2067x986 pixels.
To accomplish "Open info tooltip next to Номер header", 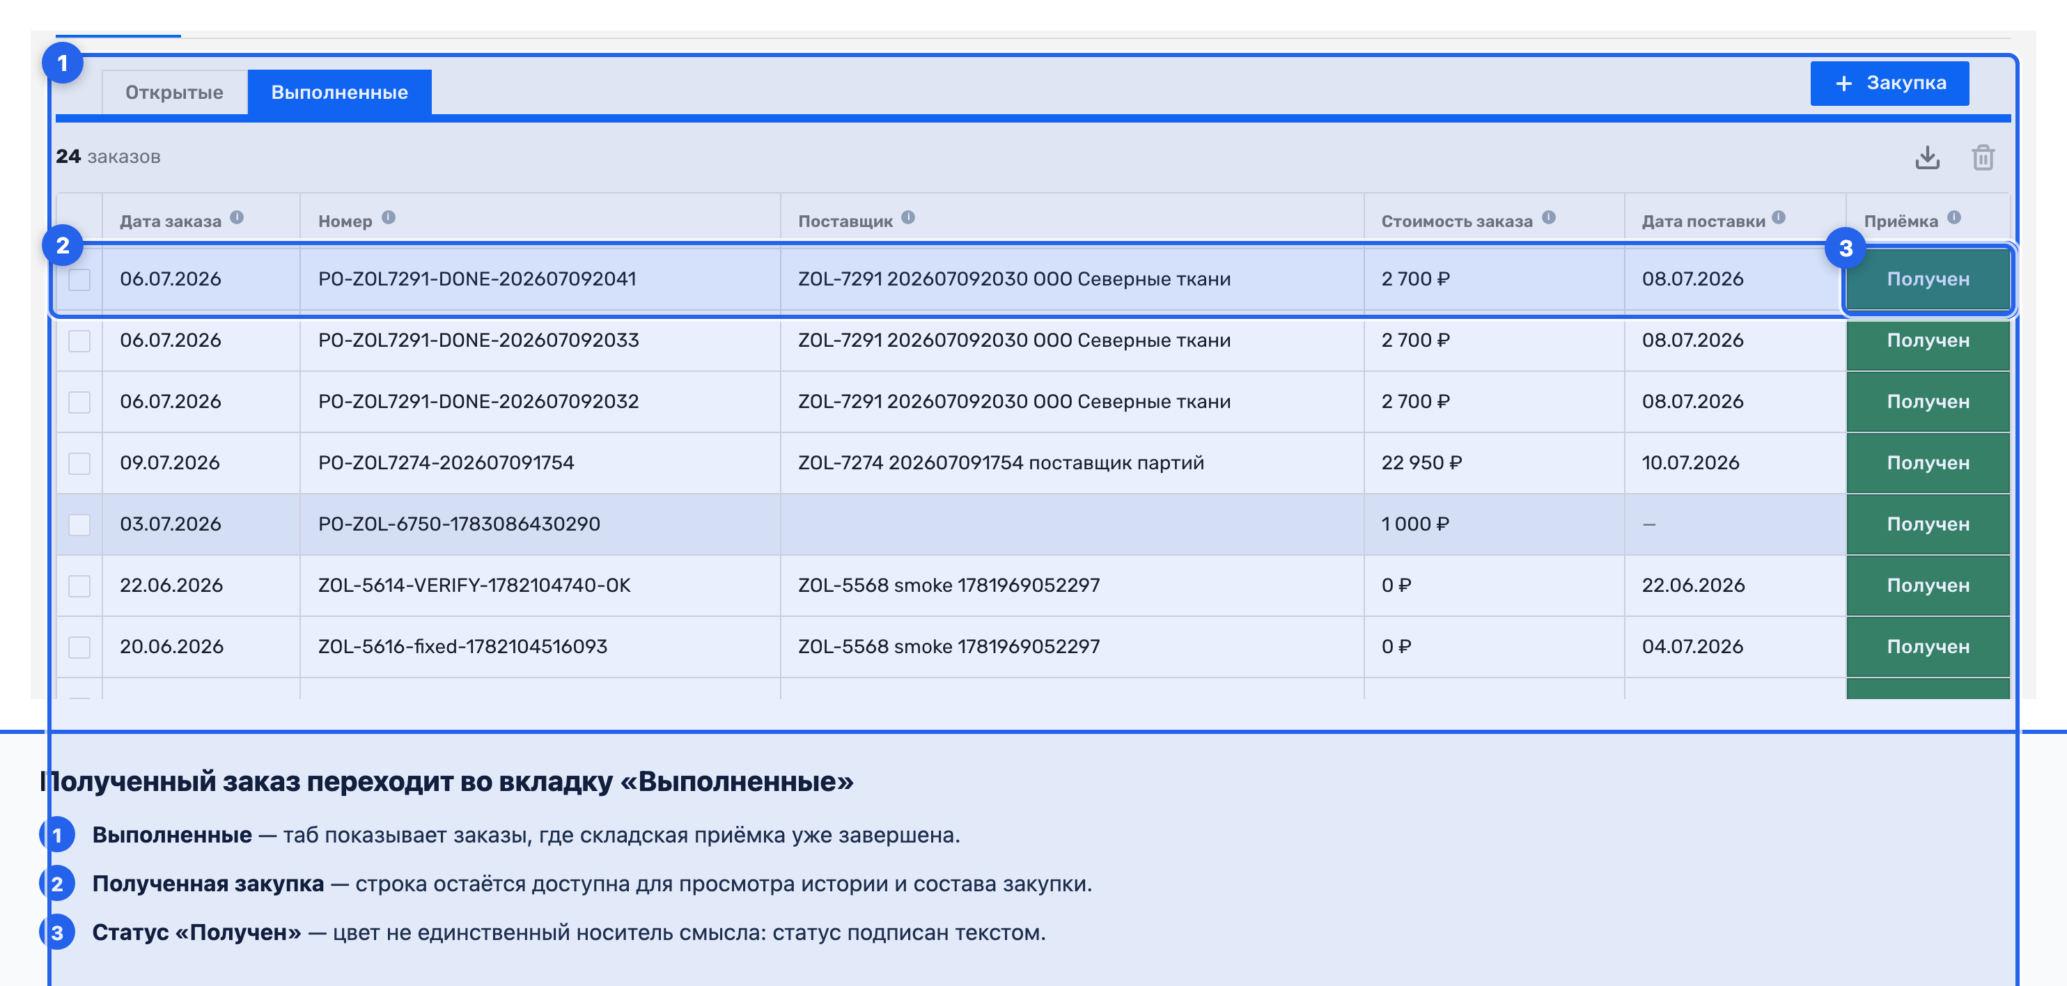I will [389, 217].
